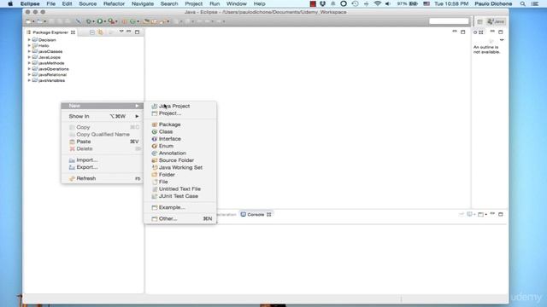Viewport: 547px width, 307px height.
Task: Click the Open Type toolbar icon
Action: tap(146, 21)
